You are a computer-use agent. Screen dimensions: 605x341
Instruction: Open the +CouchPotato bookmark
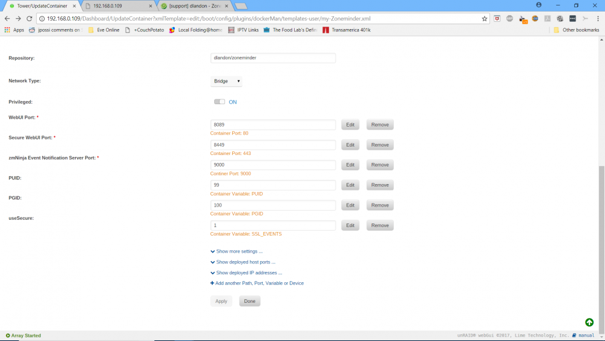pyautogui.click(x=145, y=30)
